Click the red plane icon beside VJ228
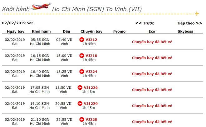Viewport: 206px width, 127px height. 82,119
